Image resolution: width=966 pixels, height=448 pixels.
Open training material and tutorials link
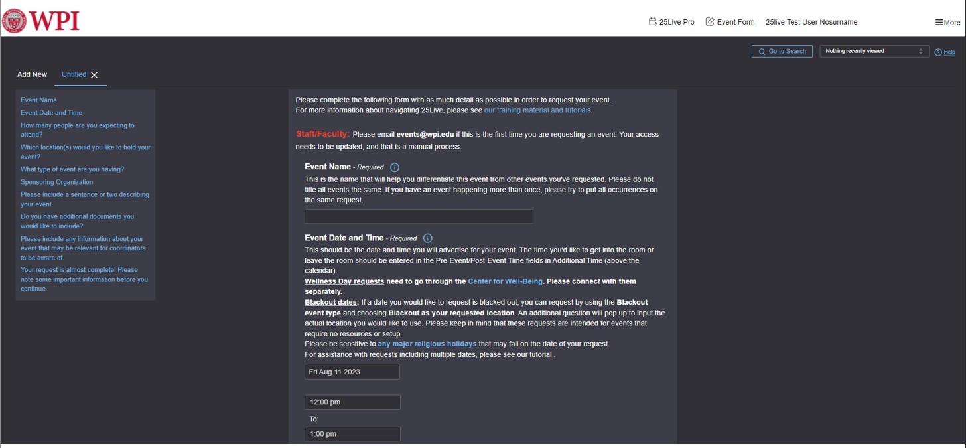pyautogui.click(x=537, y=110)
